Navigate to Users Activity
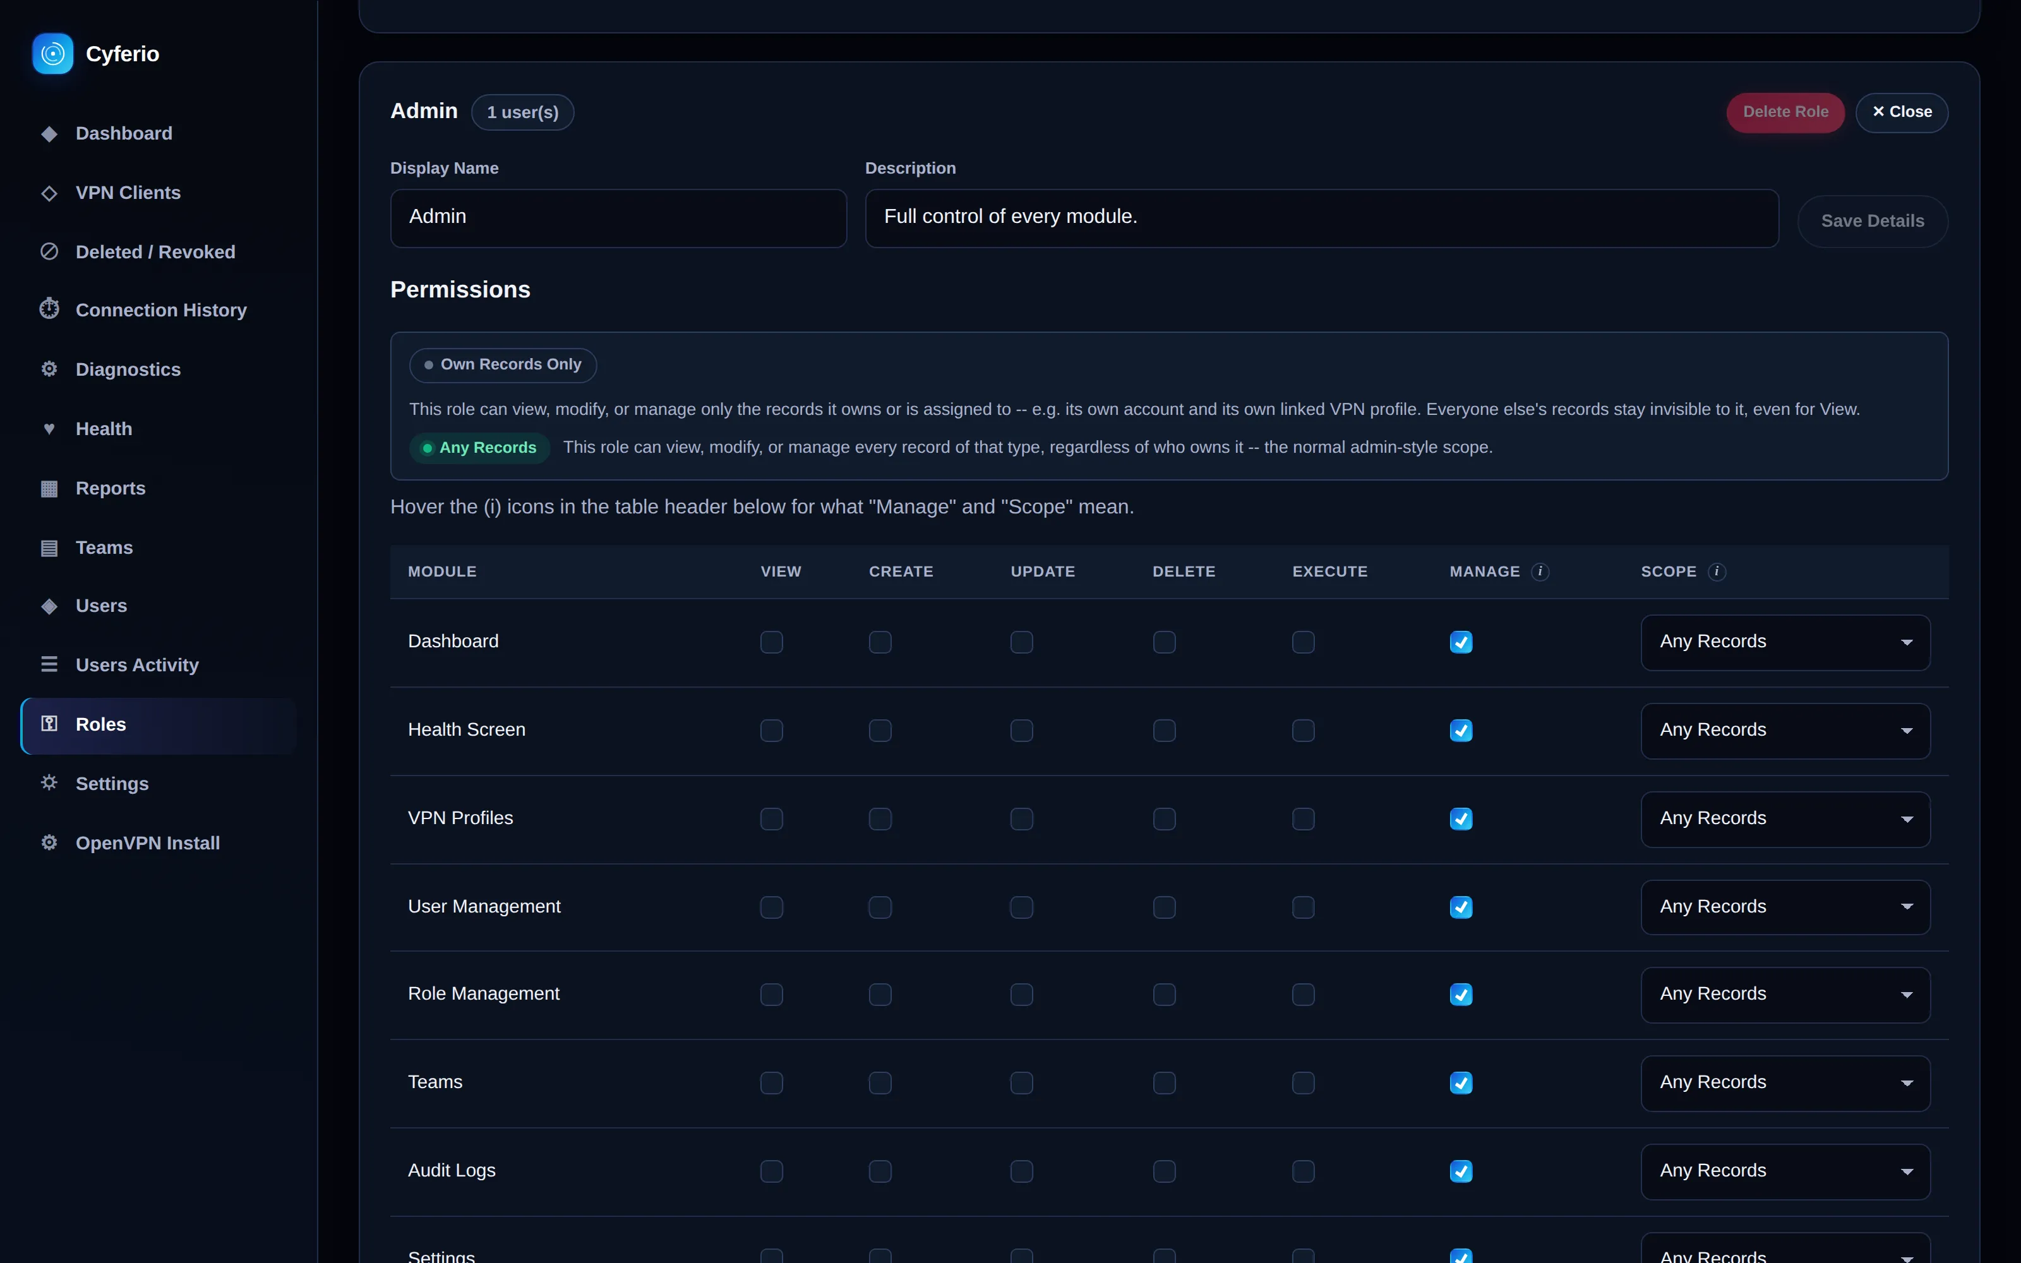 click(x=159, y=665)
